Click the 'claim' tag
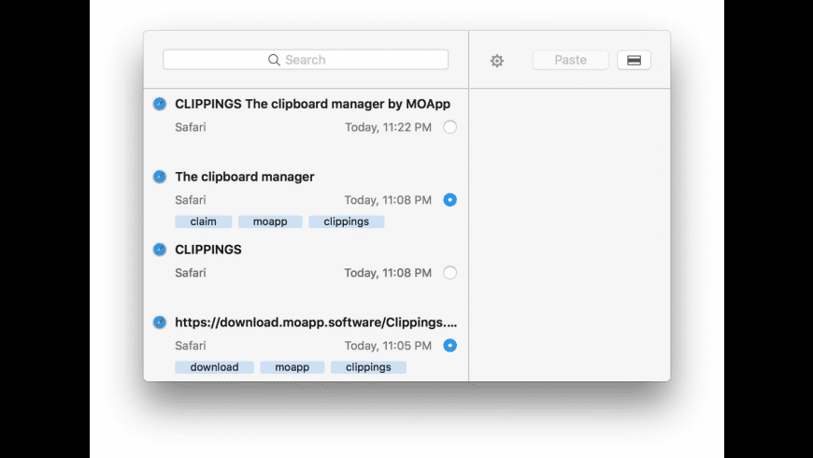813x458 pixels. pos(204,222)
